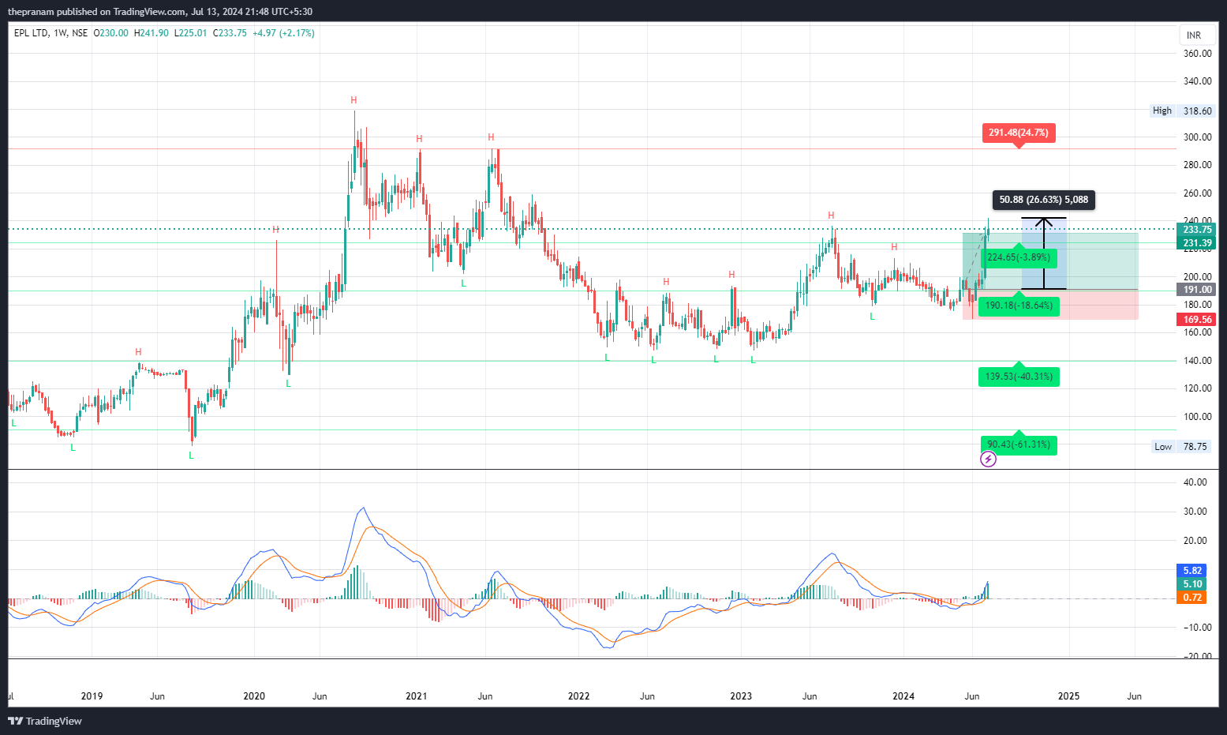Click the 1W interval text in legend
The image size is (1227, 735).
60,33
